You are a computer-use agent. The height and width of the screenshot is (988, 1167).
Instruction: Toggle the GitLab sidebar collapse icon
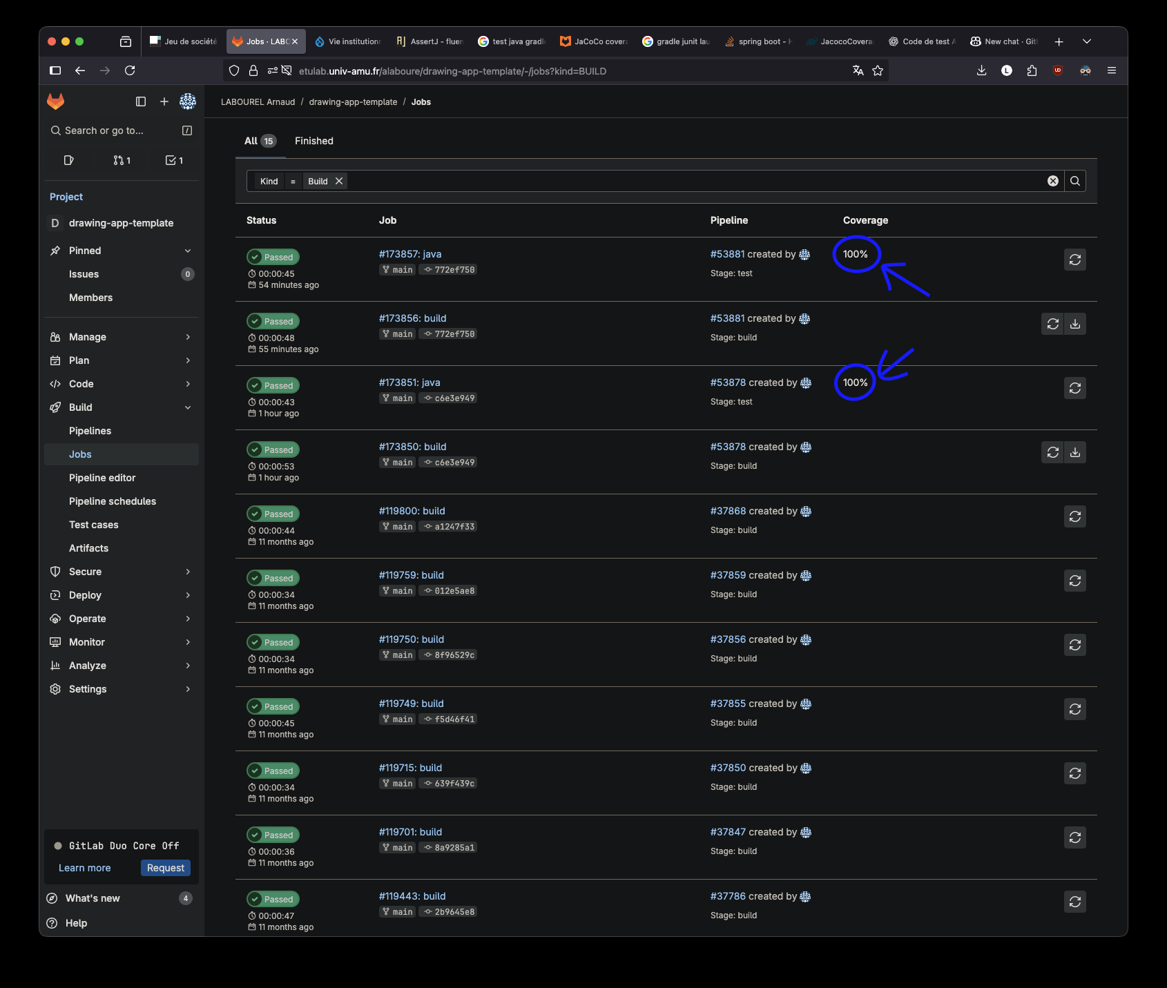(141, 101)
